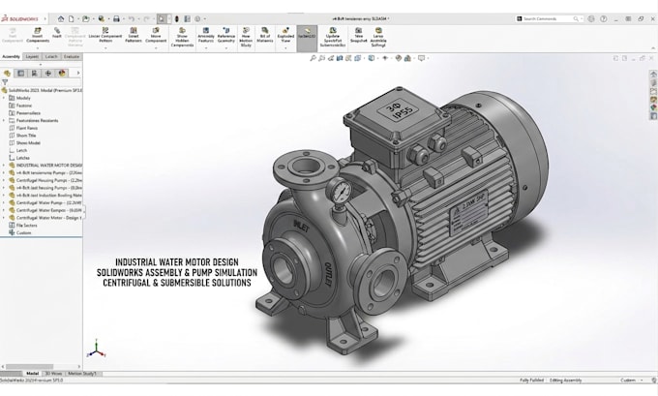Open the Motion Study 1 tab
The image size is (658, 396).
[x=82, y=374]
